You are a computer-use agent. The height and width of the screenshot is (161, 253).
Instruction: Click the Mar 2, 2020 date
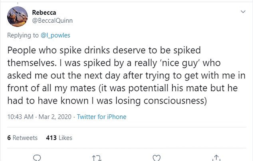(x=56, y=117)
